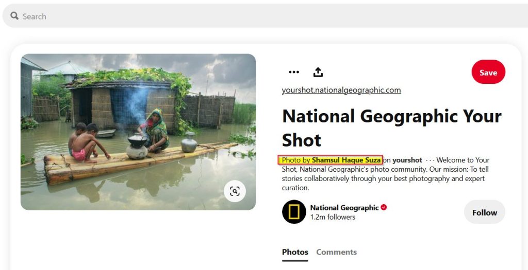Click the magnifying glass search icon

[x=14, y=16]
